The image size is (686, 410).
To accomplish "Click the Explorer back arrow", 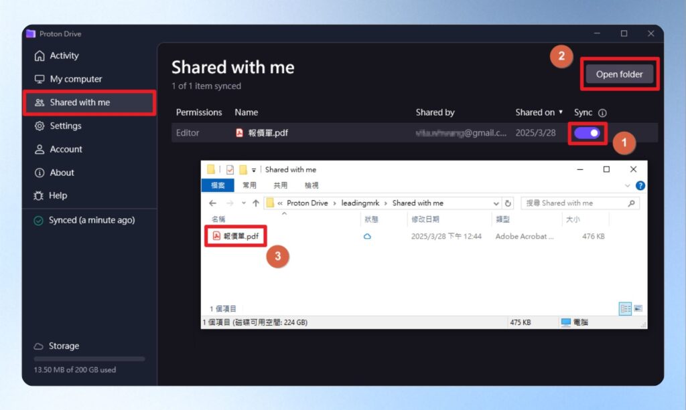I will point(212,203).
